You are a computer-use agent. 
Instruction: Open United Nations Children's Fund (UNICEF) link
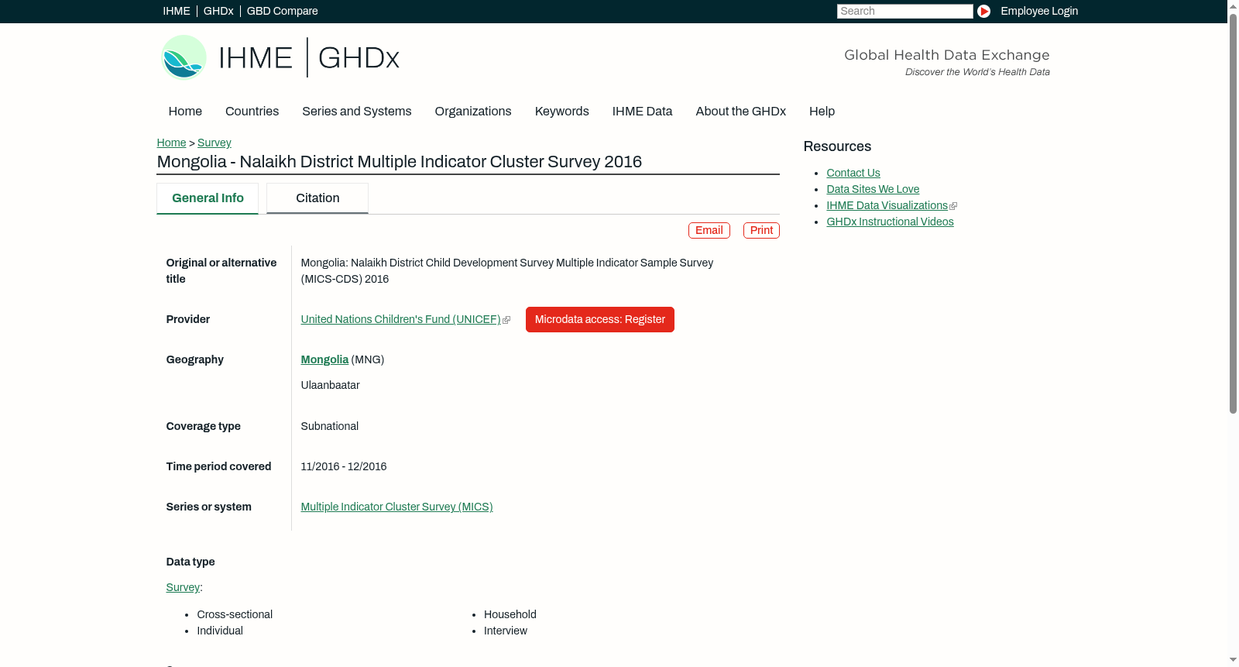click(400, 319)
